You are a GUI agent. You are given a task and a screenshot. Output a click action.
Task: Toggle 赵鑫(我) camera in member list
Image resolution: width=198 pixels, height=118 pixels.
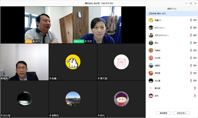click(195, 20)
